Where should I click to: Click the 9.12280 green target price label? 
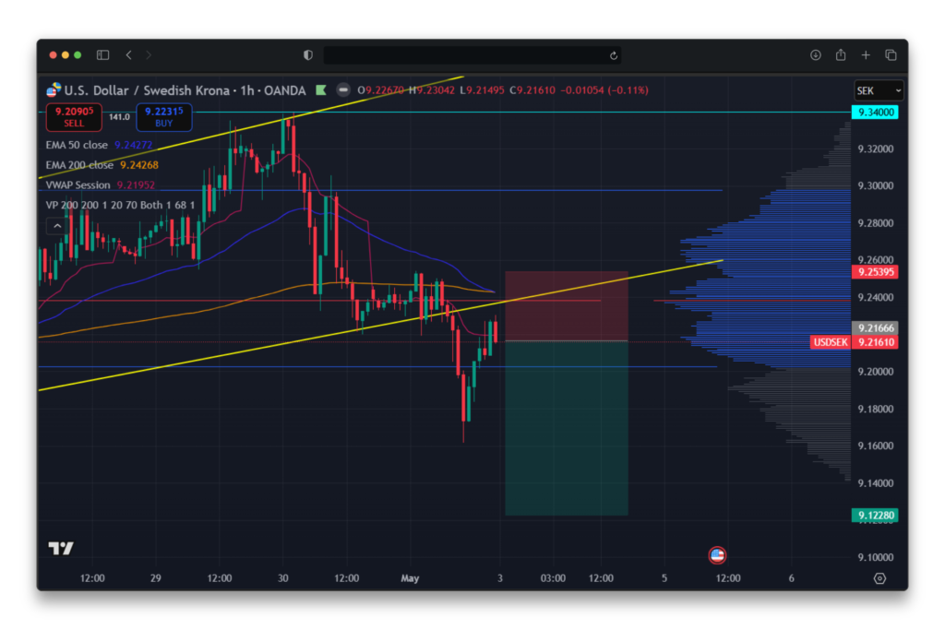point(875,515)
